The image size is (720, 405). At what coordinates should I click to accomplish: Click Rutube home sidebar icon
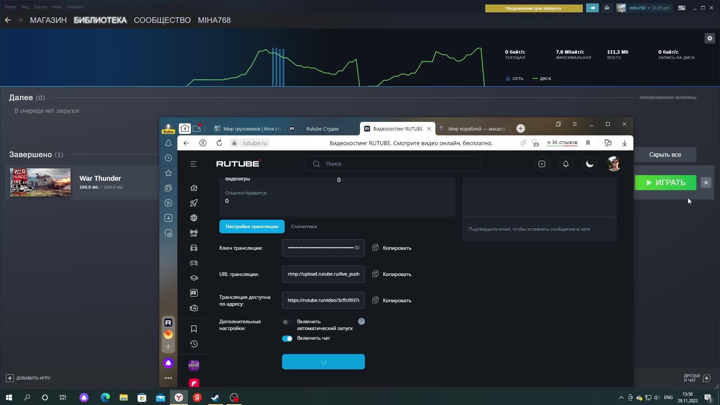(194, 188)
